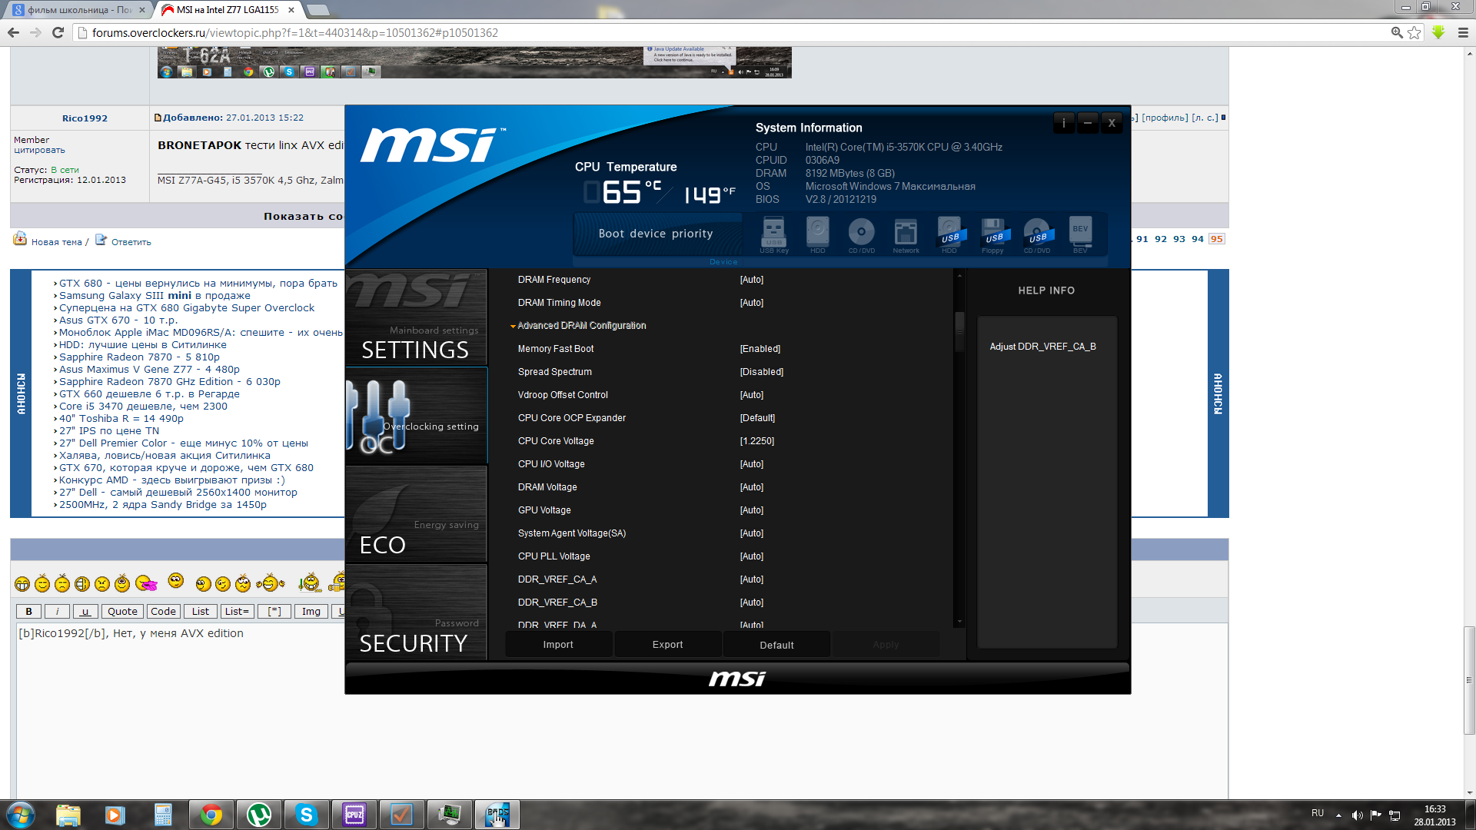Open uTorrent from the taskbar

click(259, 815)
